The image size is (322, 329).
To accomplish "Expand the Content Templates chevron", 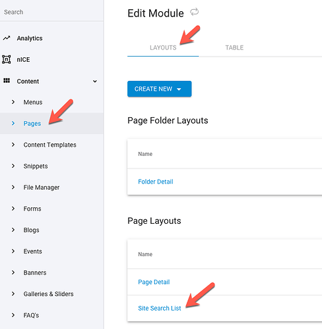I will [13, 145].
